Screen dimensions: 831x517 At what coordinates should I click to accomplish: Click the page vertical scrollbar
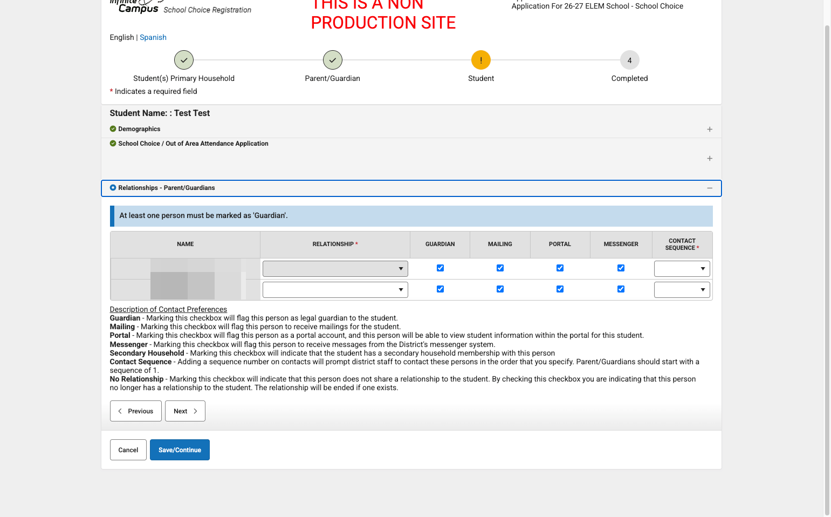click(x=827, y=270)
